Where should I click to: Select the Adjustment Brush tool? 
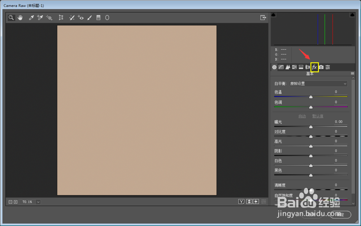tap(90, 17)
